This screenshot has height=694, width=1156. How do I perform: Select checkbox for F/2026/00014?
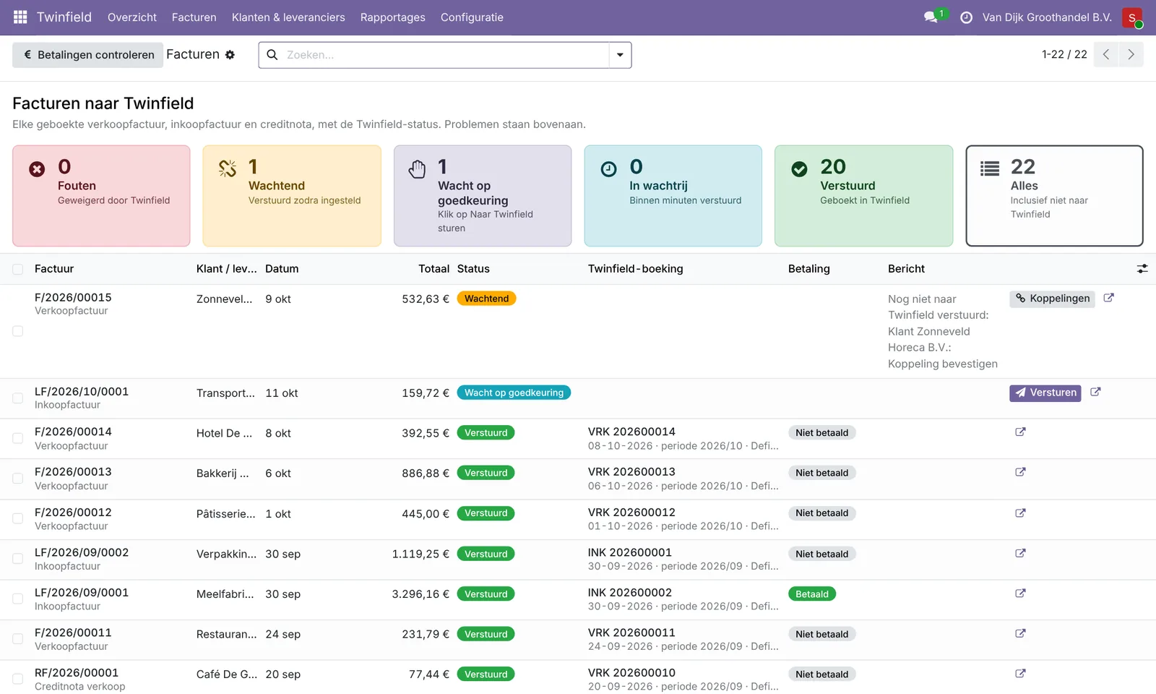tap(18, 438)
